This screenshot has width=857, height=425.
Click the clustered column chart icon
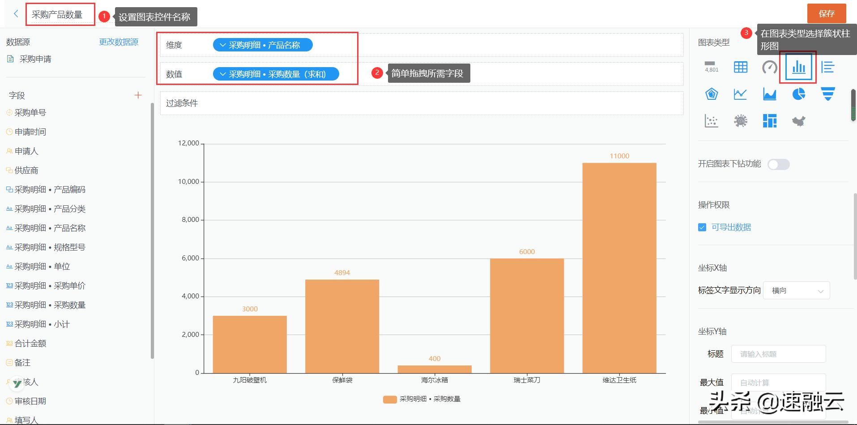[798, 67]
